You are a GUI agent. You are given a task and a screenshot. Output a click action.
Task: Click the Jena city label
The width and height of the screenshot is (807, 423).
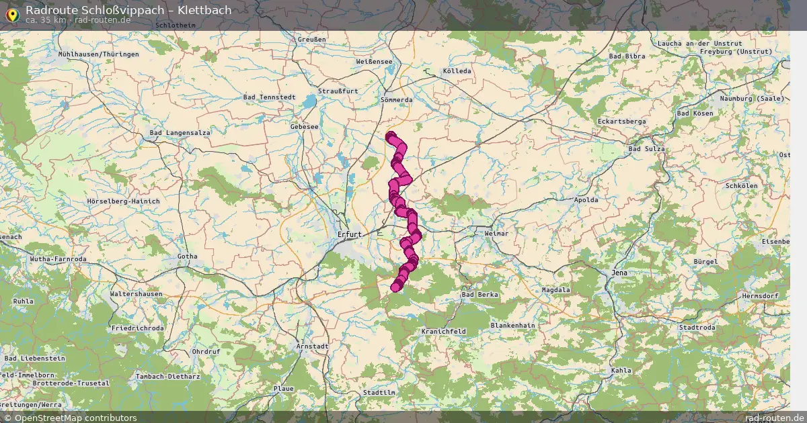(x=619, y=273)
